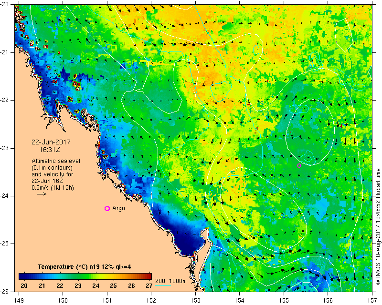Click the latitude axis label '-20'
The image size is (382, 305).
(x=5, y=4)
